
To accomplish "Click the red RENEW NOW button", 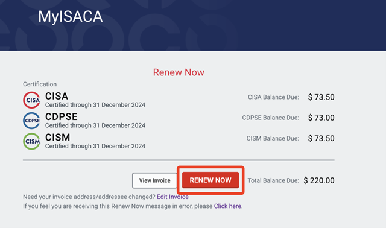I will [210, 180].
